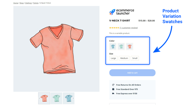Click the free standard shipping box icon
This screenshot has width=187, height=105.
click(113, 89)
